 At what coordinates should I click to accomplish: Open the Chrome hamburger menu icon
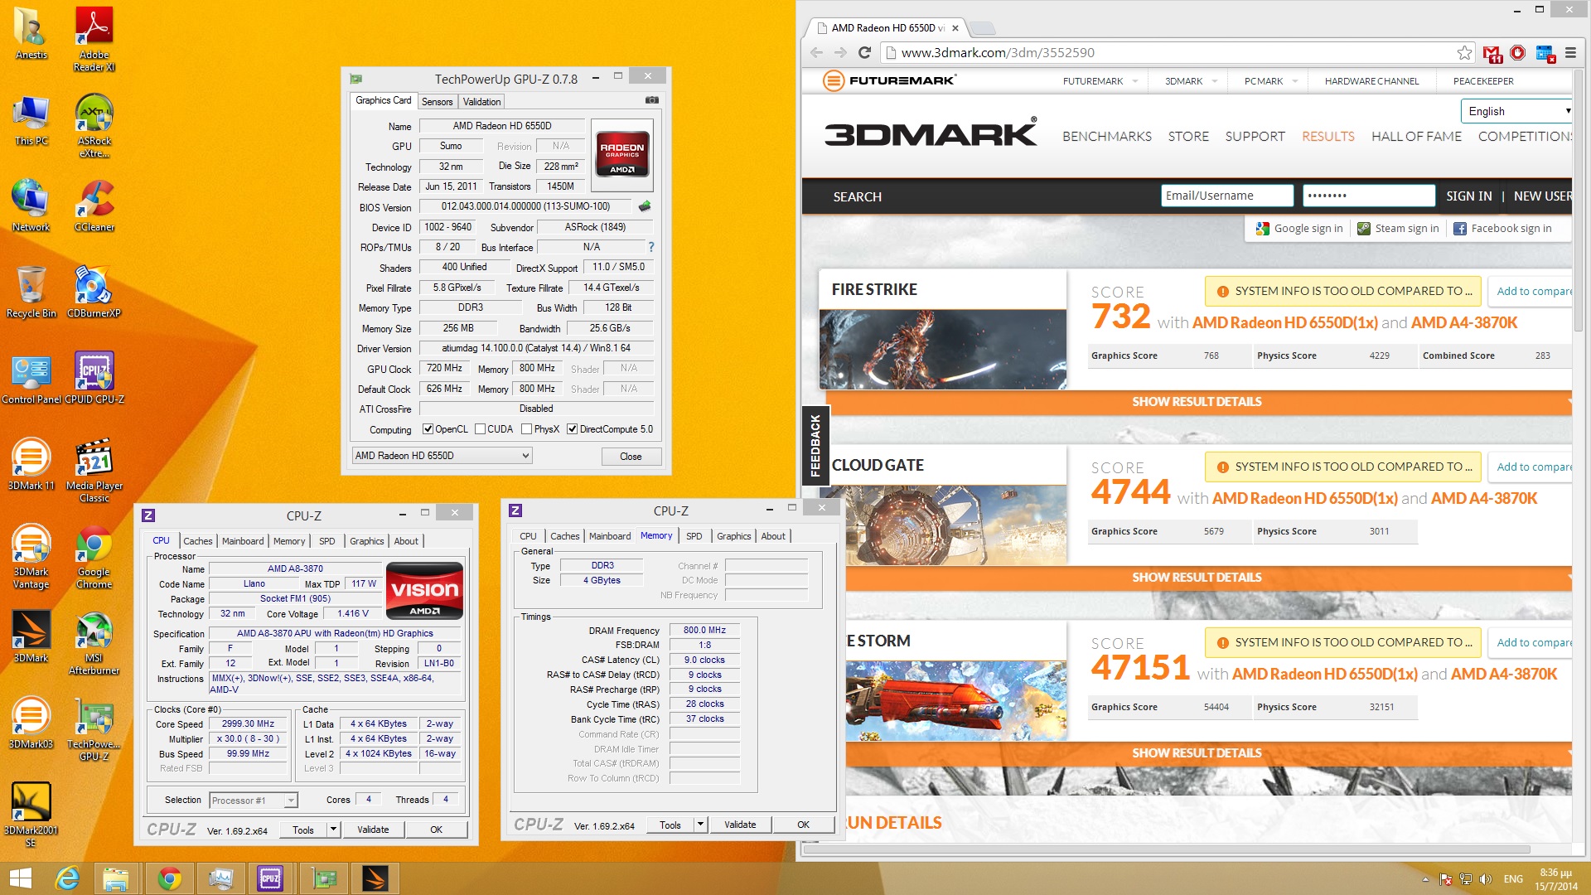[x=1570, y=52]
